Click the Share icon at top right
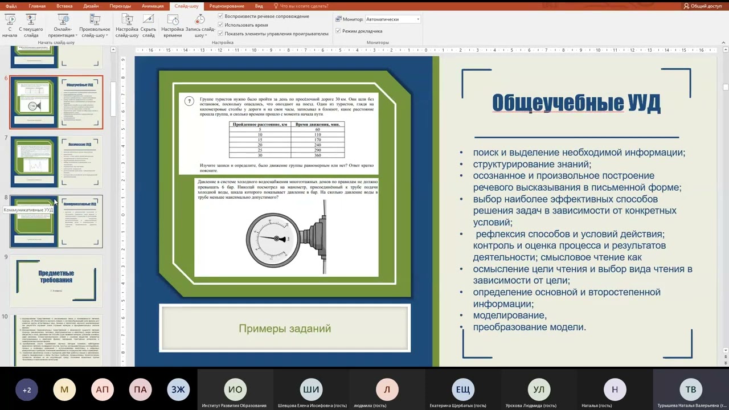The image size is (729, 410). tap(686, 6)
